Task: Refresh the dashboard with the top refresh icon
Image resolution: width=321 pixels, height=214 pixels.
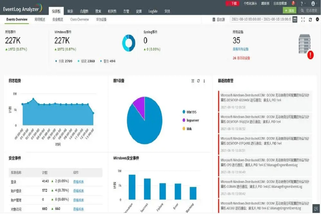Action: [310, 19]
